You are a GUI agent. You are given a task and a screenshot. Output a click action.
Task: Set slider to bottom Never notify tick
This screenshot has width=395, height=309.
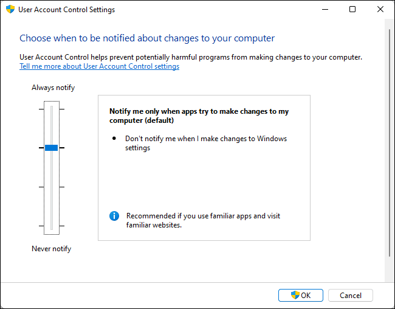point(52,226)
